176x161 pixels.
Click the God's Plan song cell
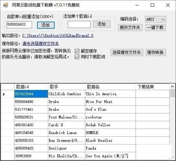coord(110,109)
